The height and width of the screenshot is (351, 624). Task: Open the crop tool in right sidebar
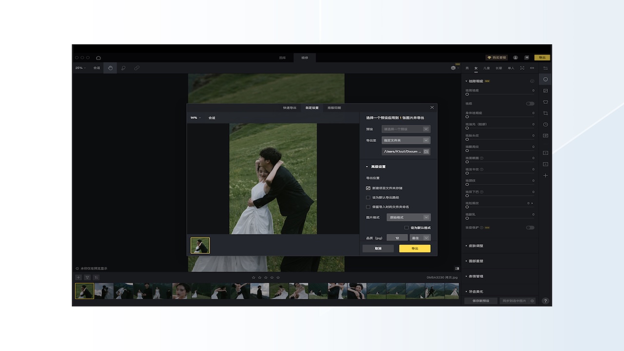(546, 113)
